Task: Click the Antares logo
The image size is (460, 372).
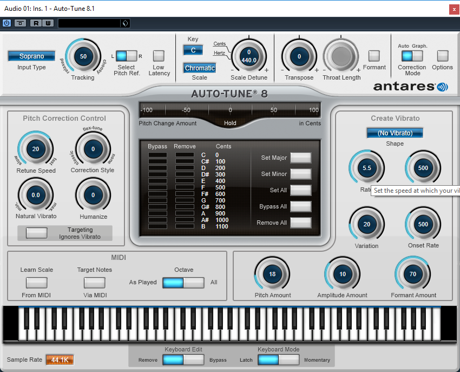Action: pos(410,86)
